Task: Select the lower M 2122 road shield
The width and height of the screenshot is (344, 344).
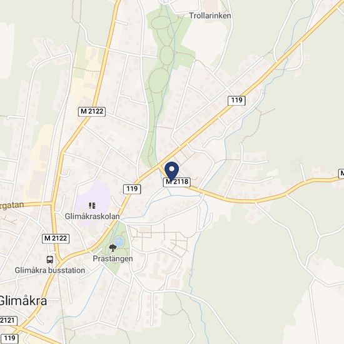Action: pos(56,238)
